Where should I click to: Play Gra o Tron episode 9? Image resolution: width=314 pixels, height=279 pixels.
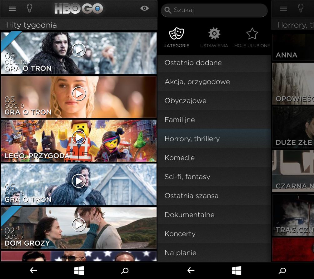[x=79, y=94]
